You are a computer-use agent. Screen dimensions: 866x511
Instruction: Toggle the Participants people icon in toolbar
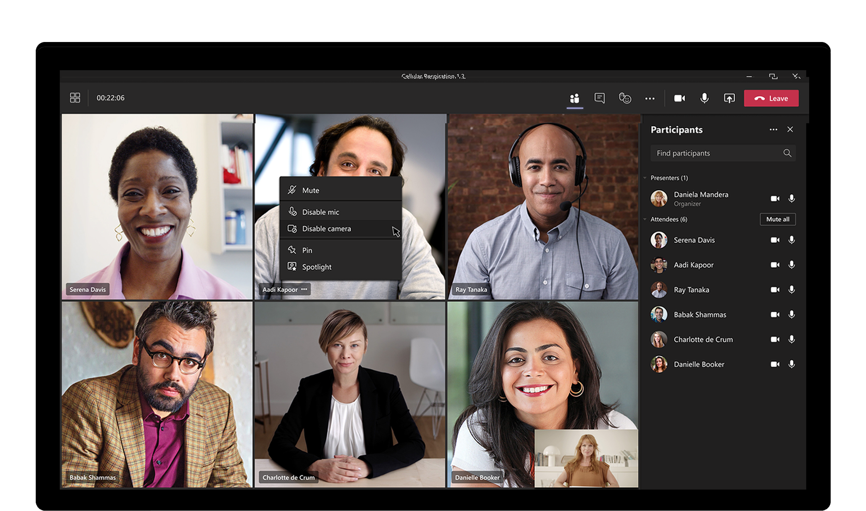pos(574,98)
